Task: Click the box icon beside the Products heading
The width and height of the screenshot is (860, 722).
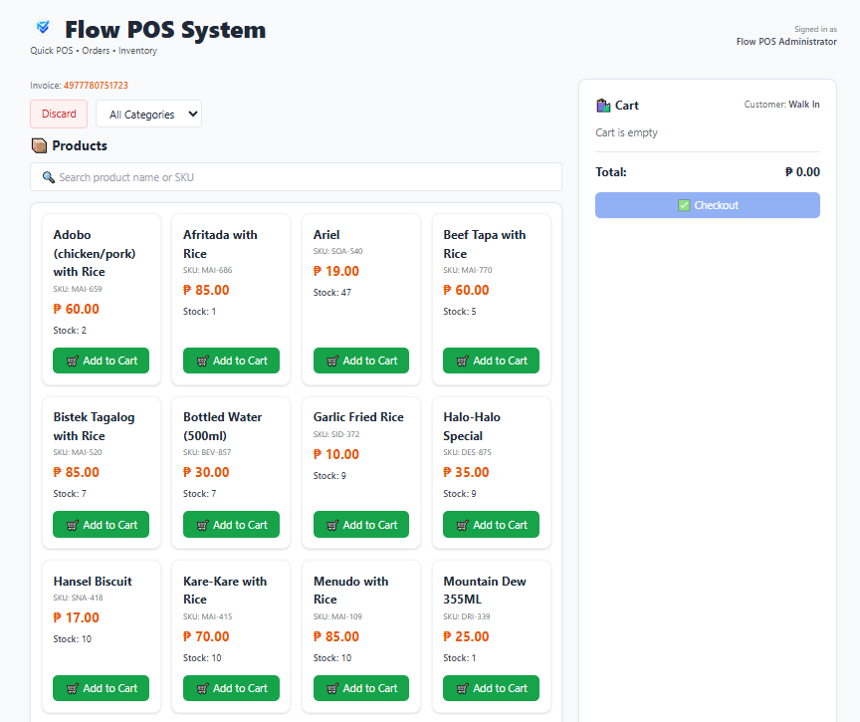Action: click(40, 145)
